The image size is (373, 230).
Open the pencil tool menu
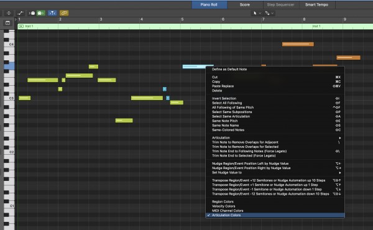point(269,13)
